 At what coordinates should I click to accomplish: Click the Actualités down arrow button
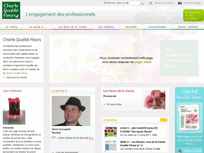tap(166, 120)
